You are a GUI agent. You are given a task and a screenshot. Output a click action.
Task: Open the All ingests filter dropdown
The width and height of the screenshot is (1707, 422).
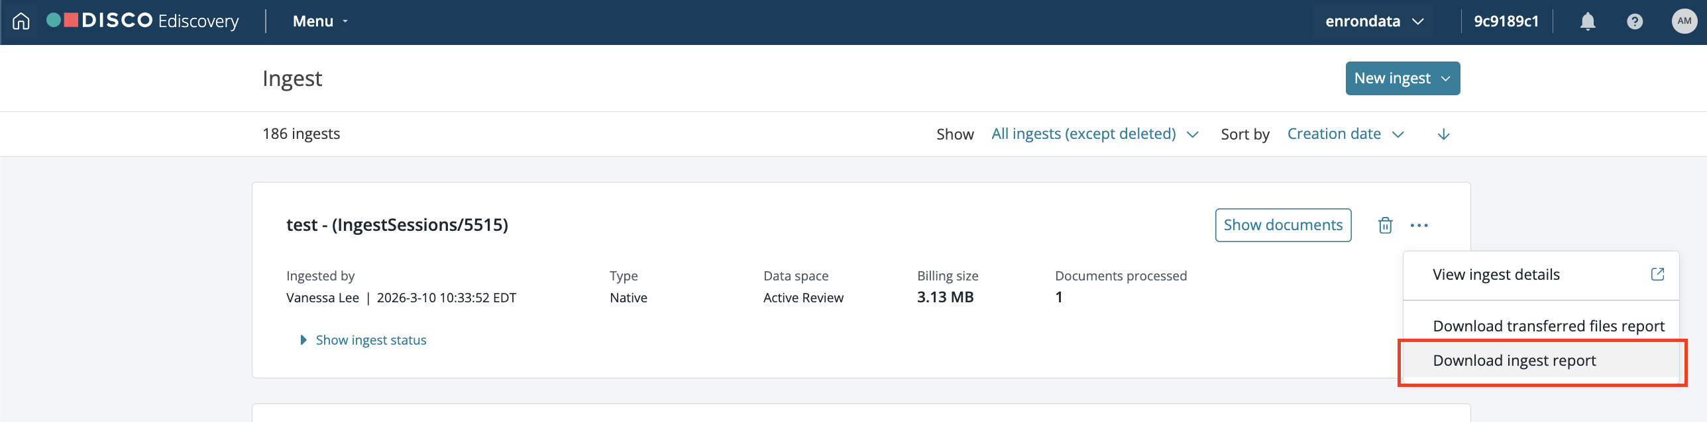pos(1095,134)
